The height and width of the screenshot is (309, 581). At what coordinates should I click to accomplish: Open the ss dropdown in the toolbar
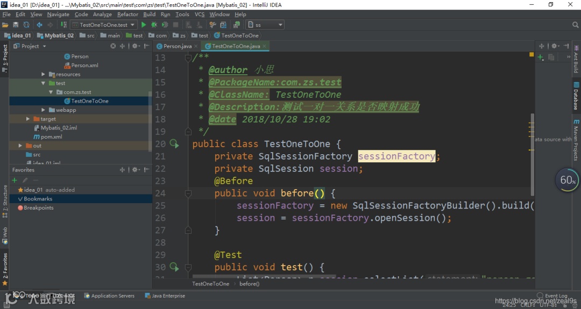[265, 25]
